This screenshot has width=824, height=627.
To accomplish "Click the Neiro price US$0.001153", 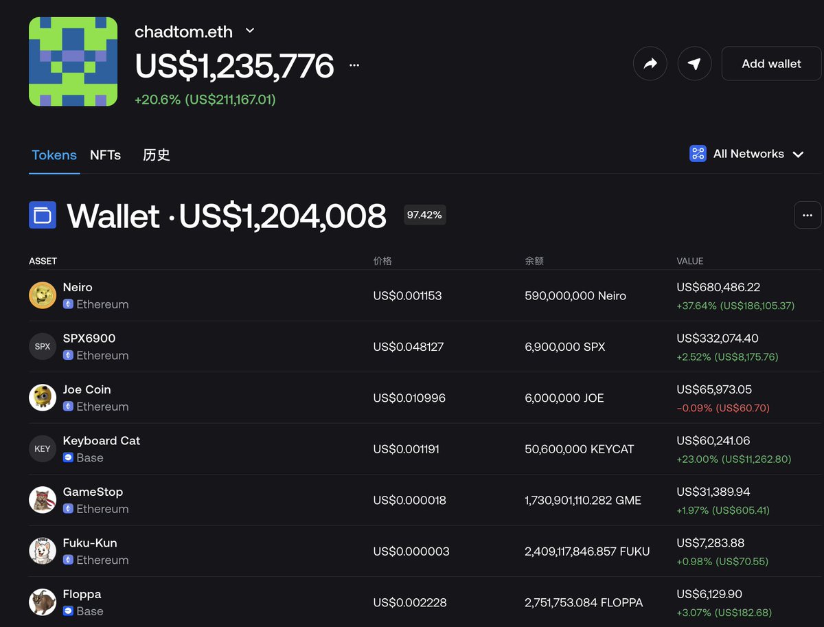I will [407, 296].
